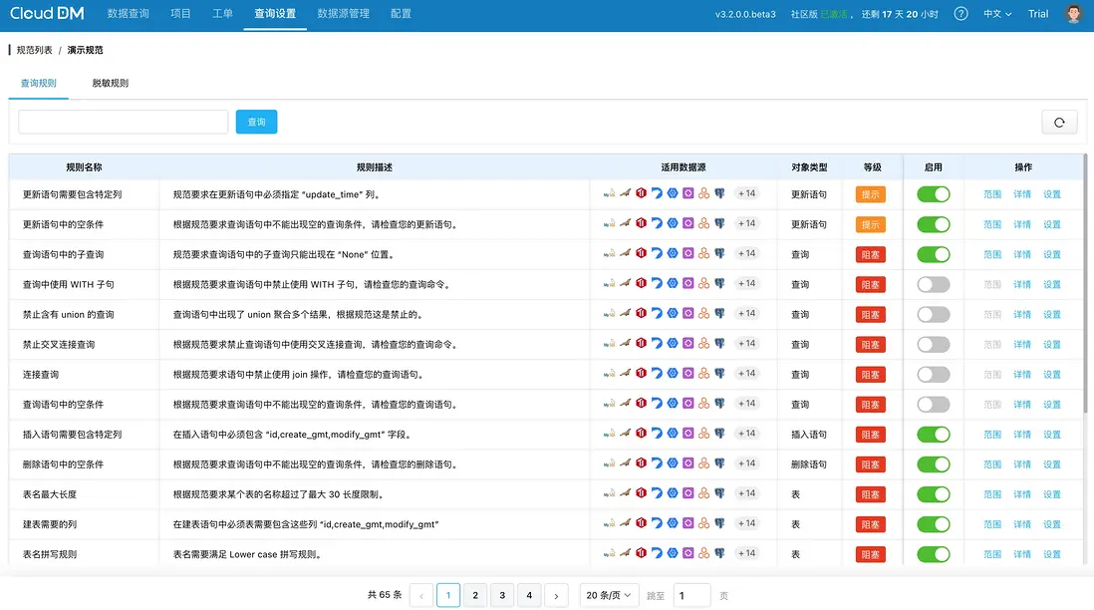Viewport: 1094px width, 610px height.
Task: Click the user avatar in top right
Action: 1073,14
